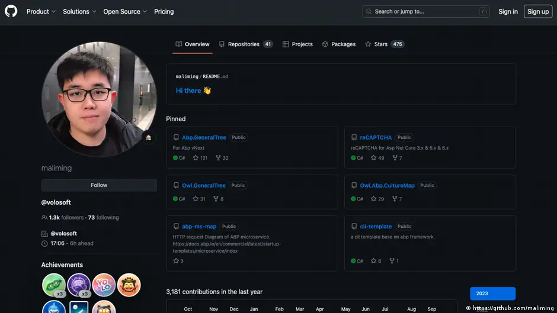Click the home status icon on avatar
The width and height of the screenshot is (557, 313).
click(x=148, y=137)
